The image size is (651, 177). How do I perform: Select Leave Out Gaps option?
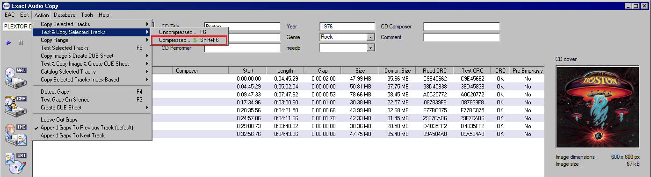(x=92, y=120)
